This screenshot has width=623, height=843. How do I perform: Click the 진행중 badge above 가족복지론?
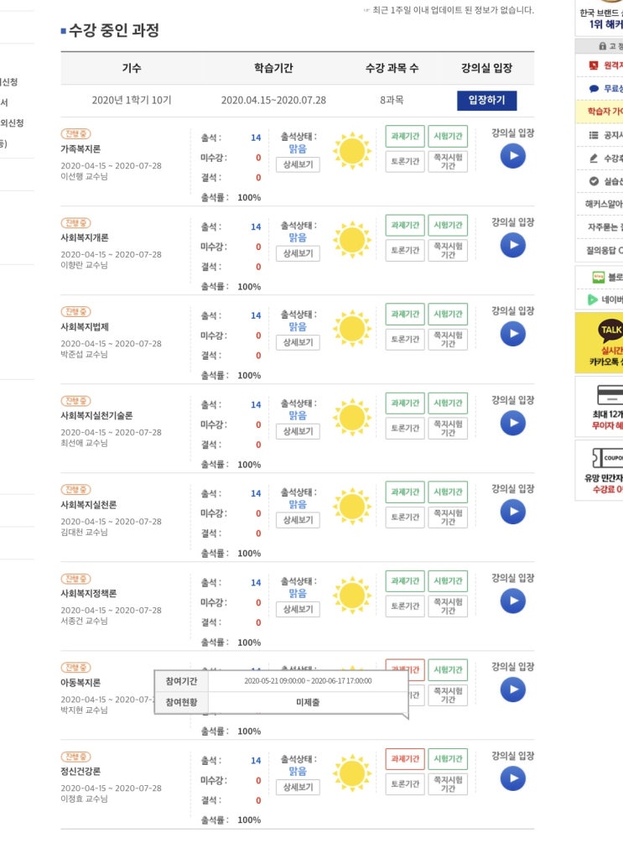75,134
